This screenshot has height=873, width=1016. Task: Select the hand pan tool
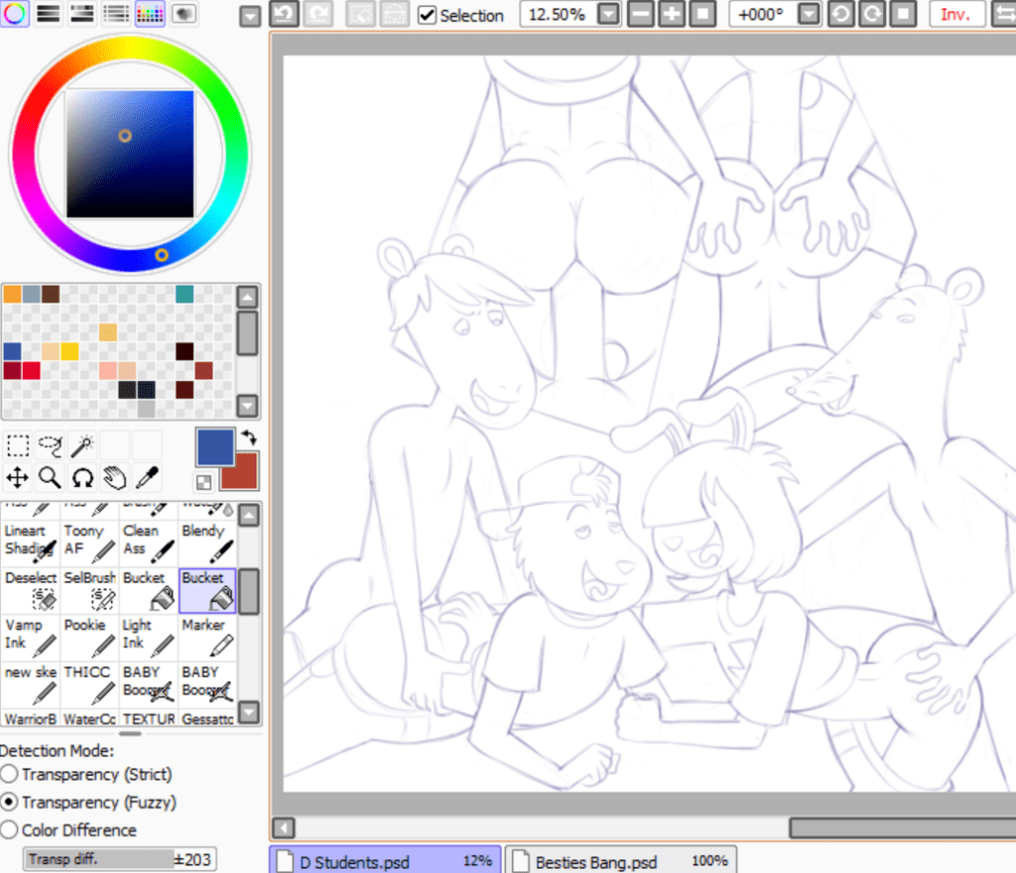115,478
